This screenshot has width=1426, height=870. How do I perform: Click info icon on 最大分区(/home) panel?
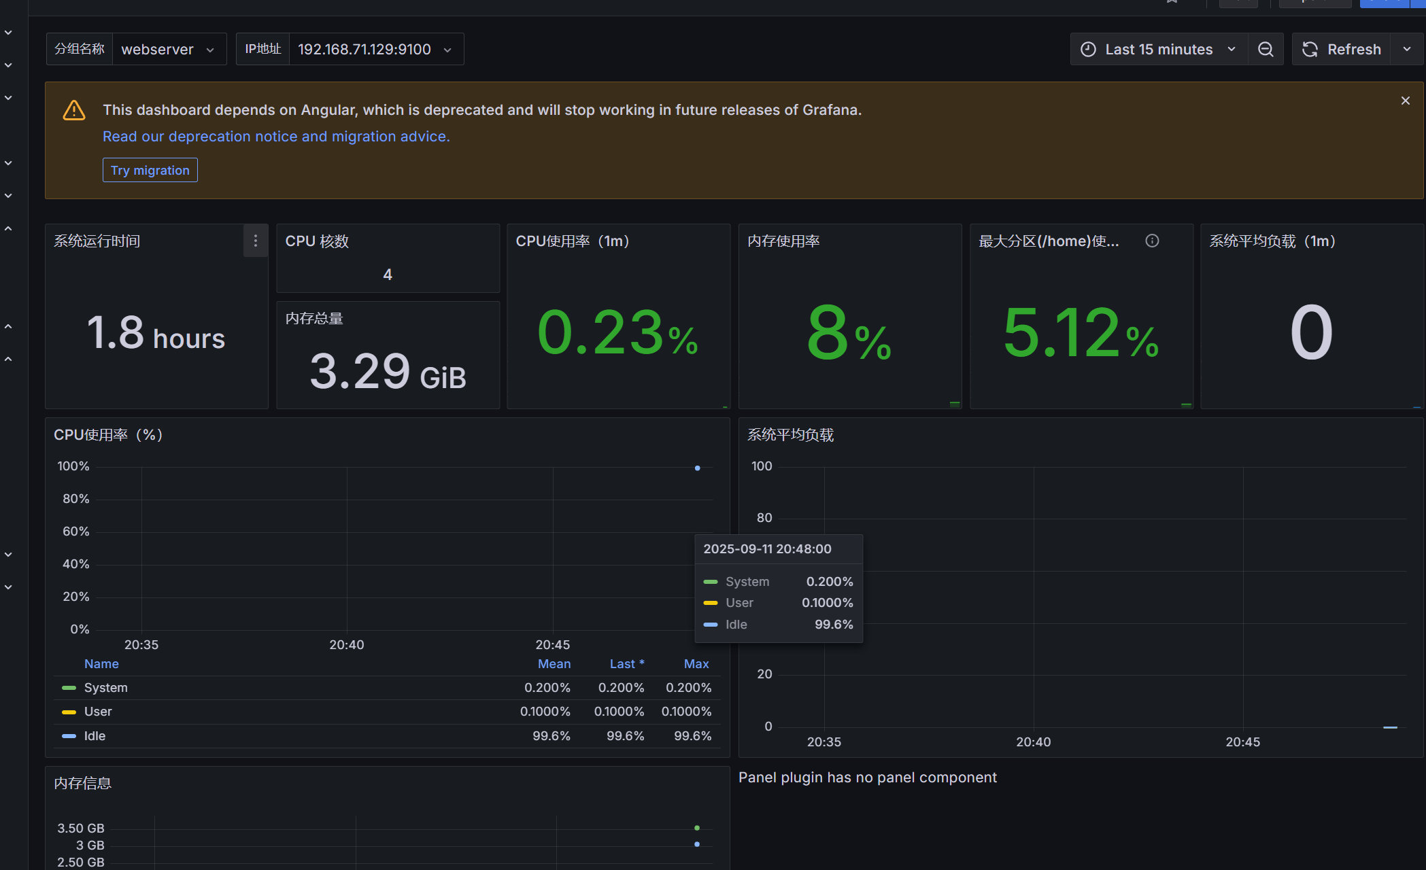point(1152,241)
